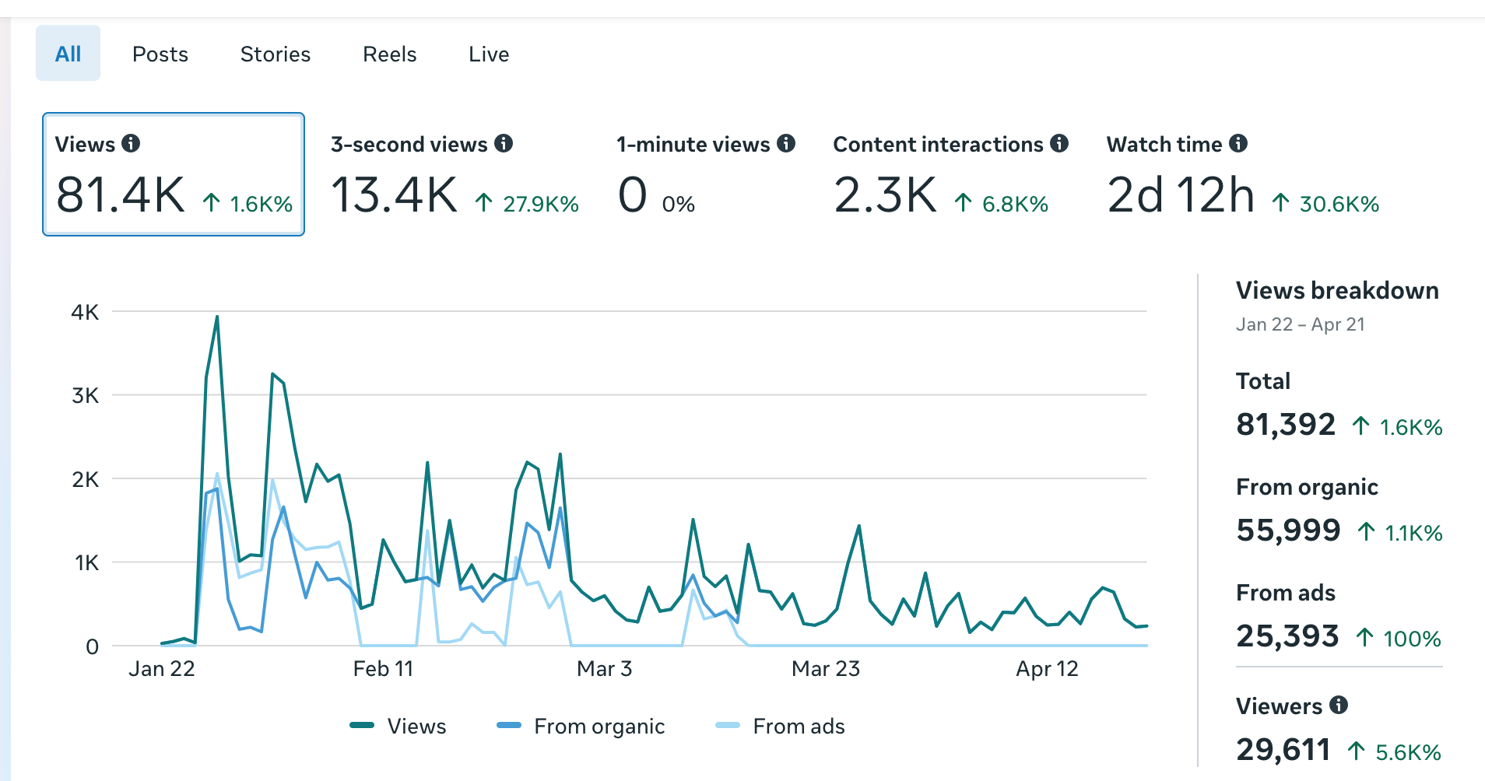Select the Content interactions 2.3K metric
This screenshot has height=781, width=1485.
point(950,176)
